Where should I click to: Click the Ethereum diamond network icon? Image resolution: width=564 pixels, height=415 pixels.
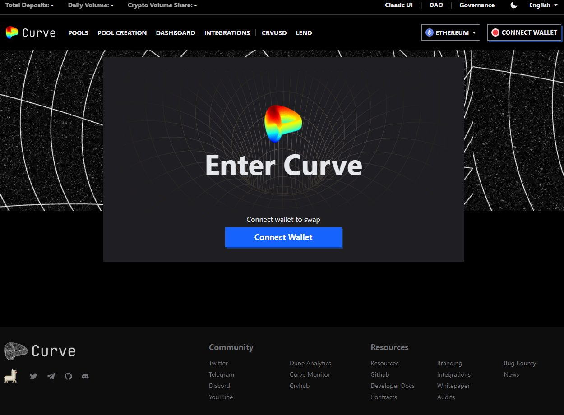click(430, 32)
